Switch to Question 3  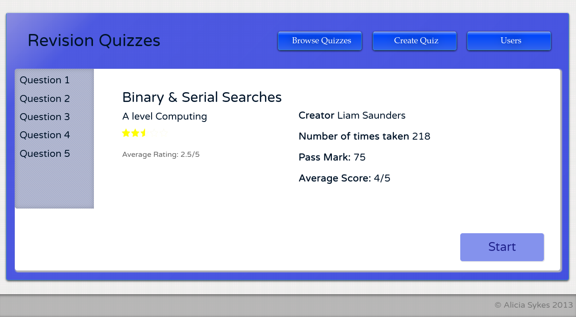(x=45, y=117)
